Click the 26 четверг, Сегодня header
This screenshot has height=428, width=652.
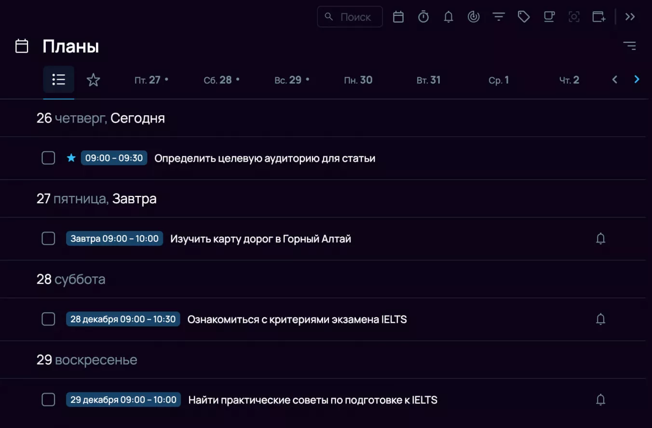tap(101, 118)
